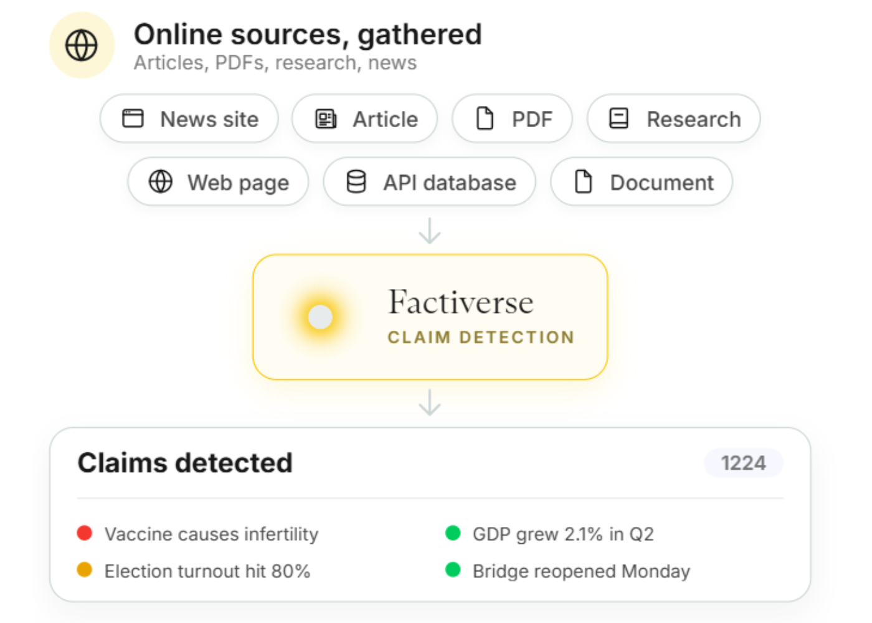Click the glowing dot in Factiverse card
The height and width of the screenshot is (623, 872).
(321, 316)
